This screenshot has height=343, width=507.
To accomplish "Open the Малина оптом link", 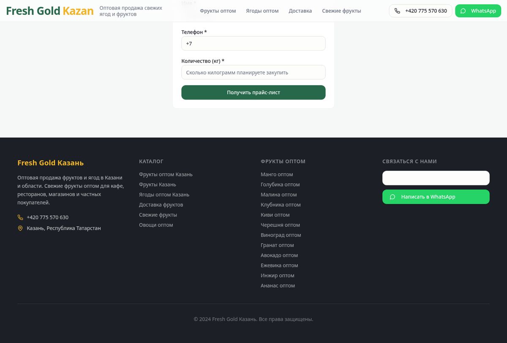I will (279, 195).
